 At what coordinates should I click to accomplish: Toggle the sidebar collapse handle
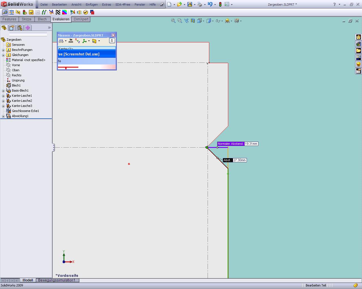click(x=53, y=147)
